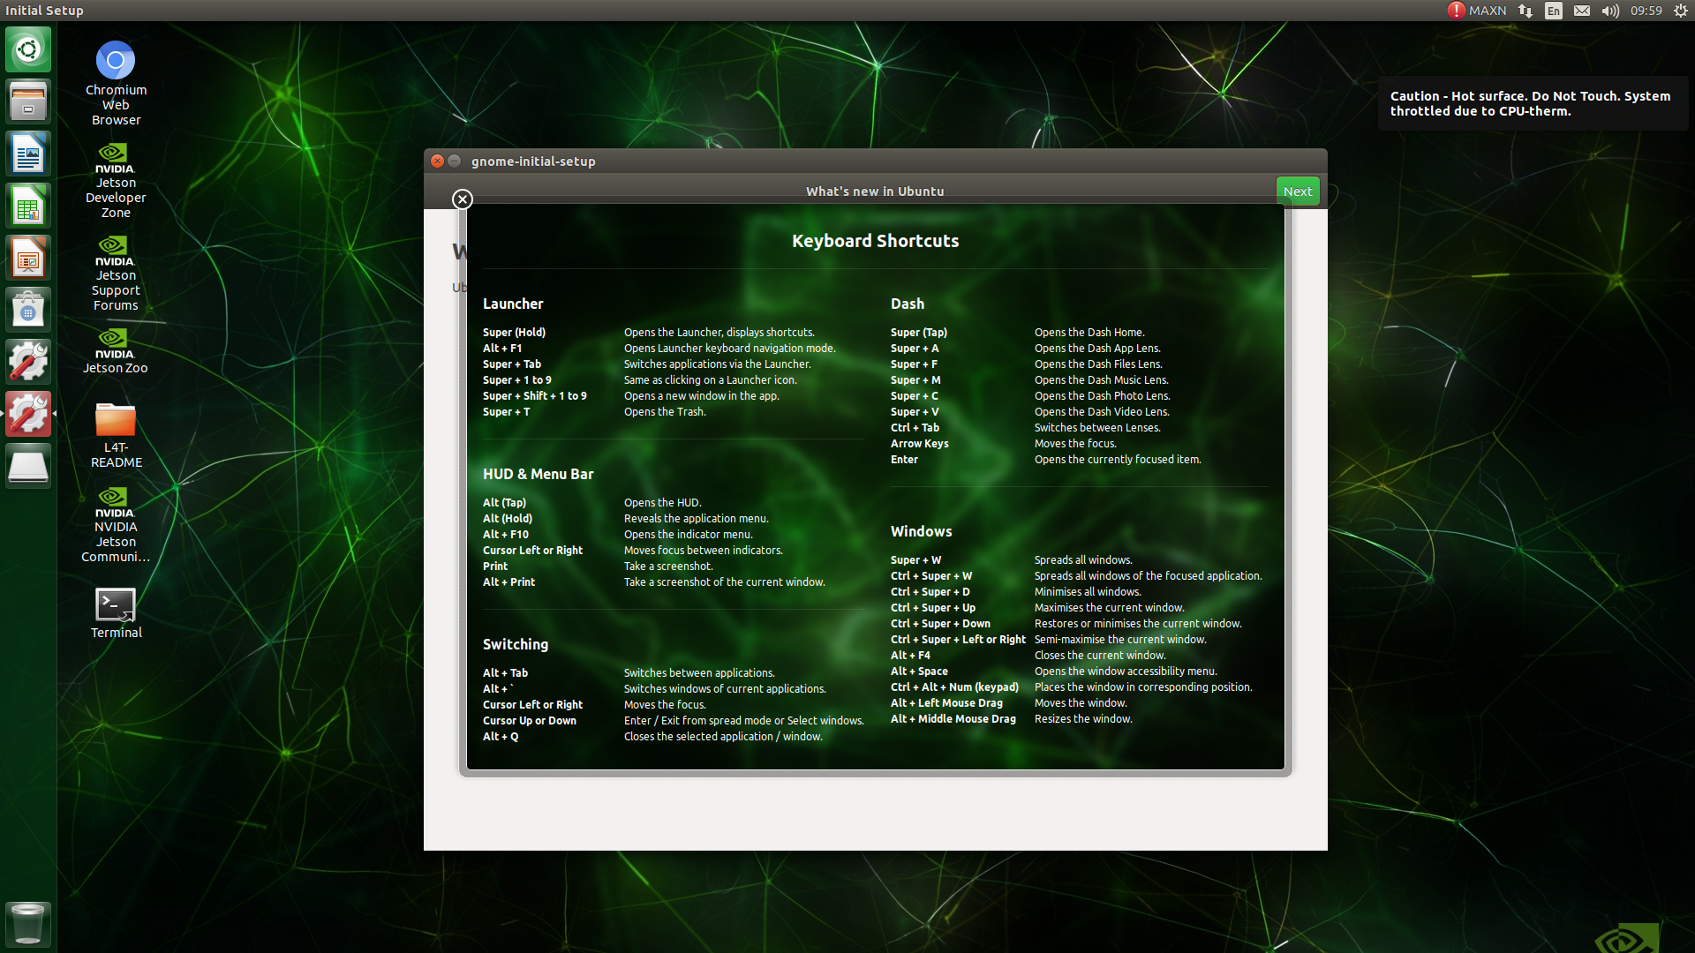
Task: Click the Ctrl + Super + D shortcut
Action: (930, 592)
